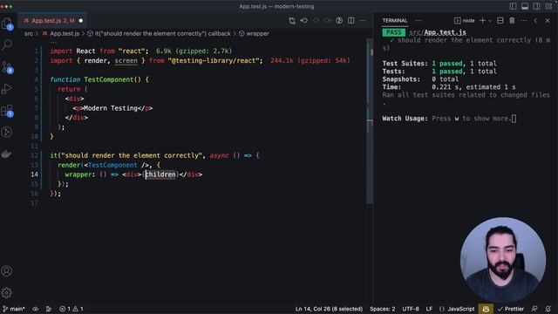Screen dimensions: 558x314
Task: Toggle secondary side bar visibility
Action: point(537,6)
